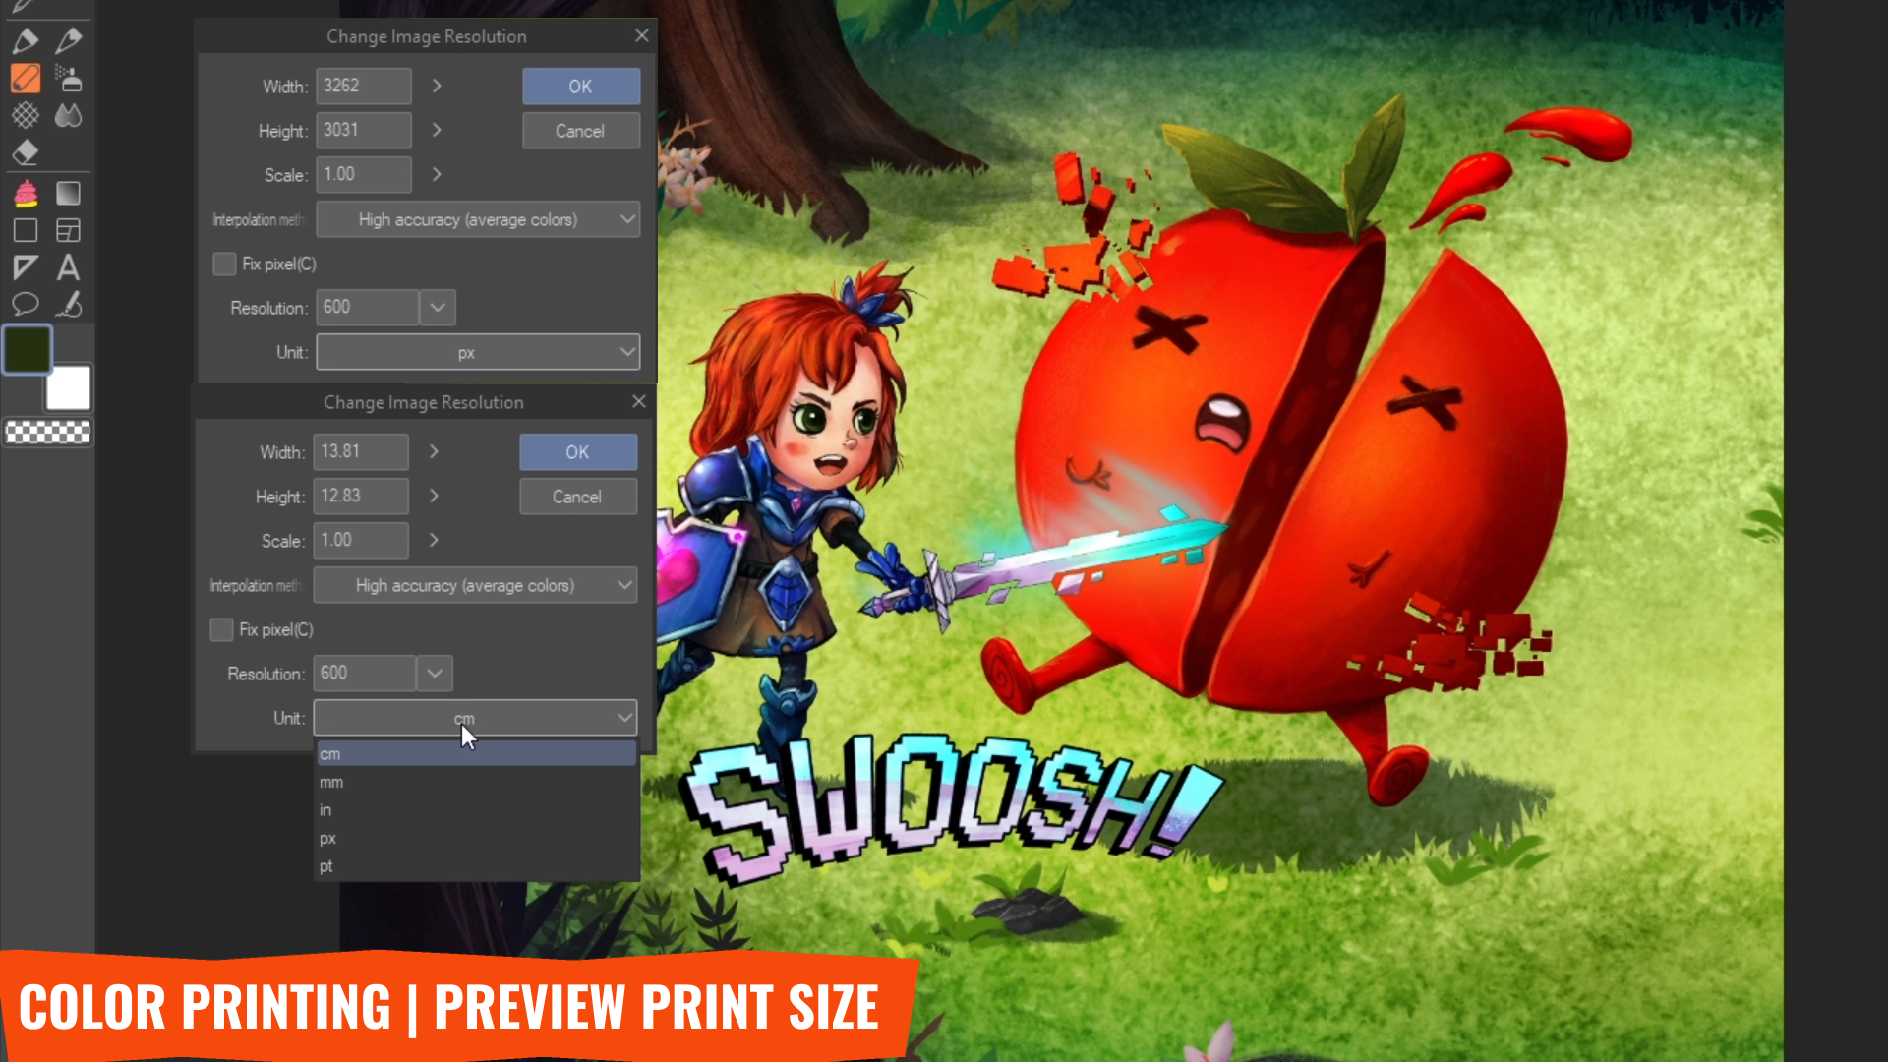Select the Fill tool
1888x1062 pixels.
(26, 193)
